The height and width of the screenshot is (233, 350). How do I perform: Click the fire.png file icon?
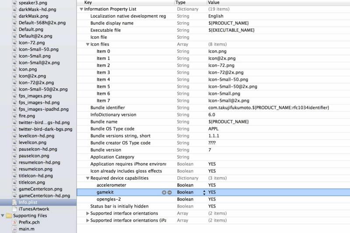(14, 116)
